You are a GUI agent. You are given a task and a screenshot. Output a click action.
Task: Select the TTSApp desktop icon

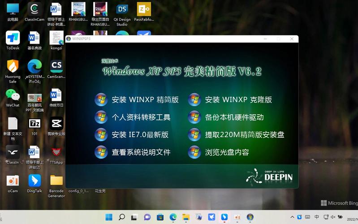[x=56, y=155]
